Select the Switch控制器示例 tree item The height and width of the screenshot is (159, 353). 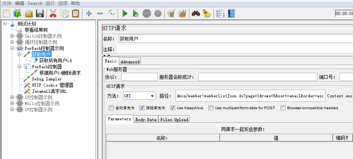tap(43, 36)
